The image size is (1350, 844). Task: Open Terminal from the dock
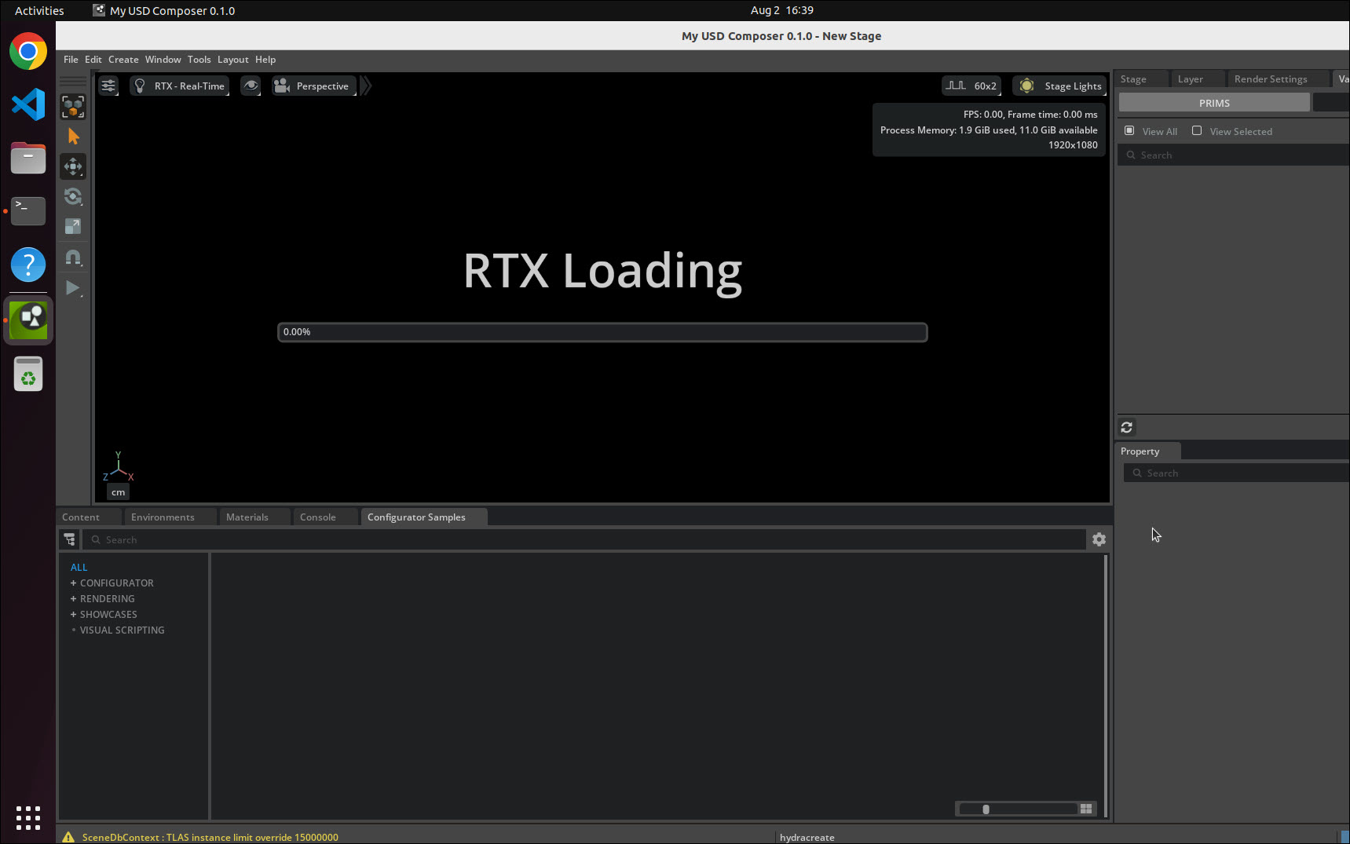(x=28, y=210)
